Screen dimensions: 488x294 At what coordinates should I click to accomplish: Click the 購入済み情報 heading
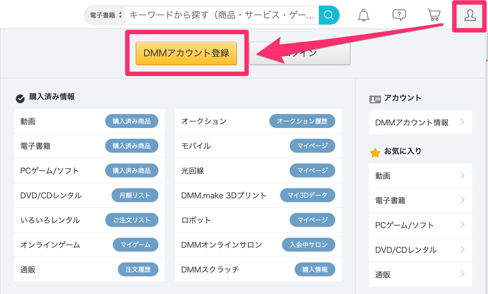click(x=52, y=97)
